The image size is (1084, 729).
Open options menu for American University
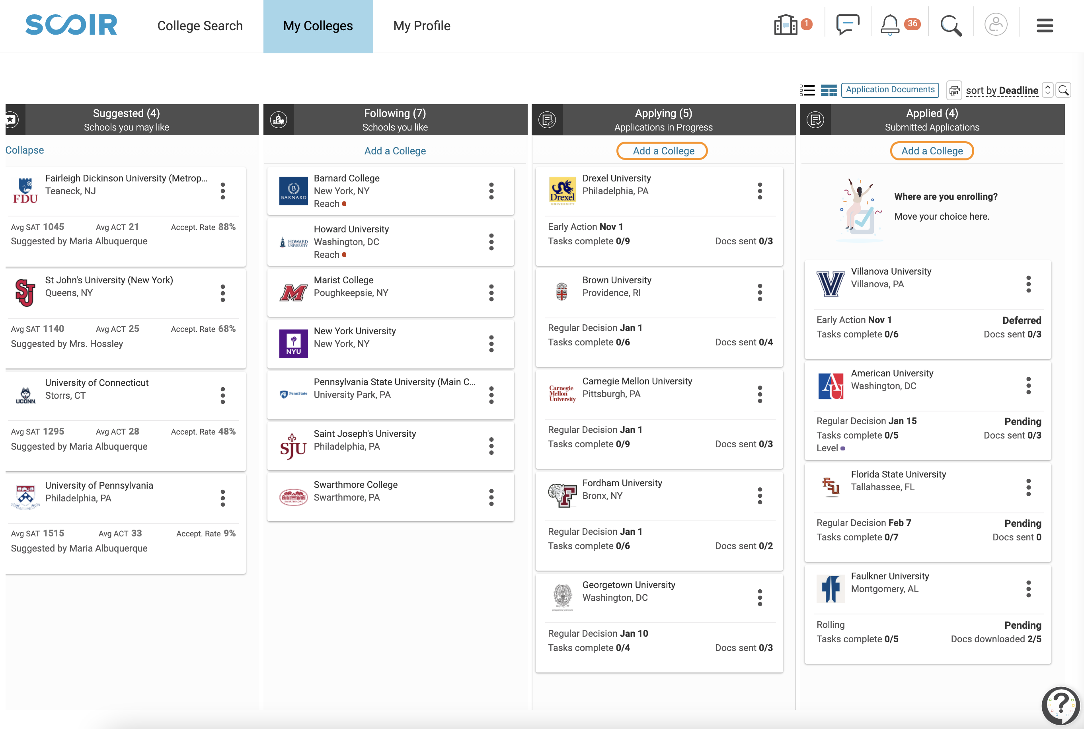1029,386
